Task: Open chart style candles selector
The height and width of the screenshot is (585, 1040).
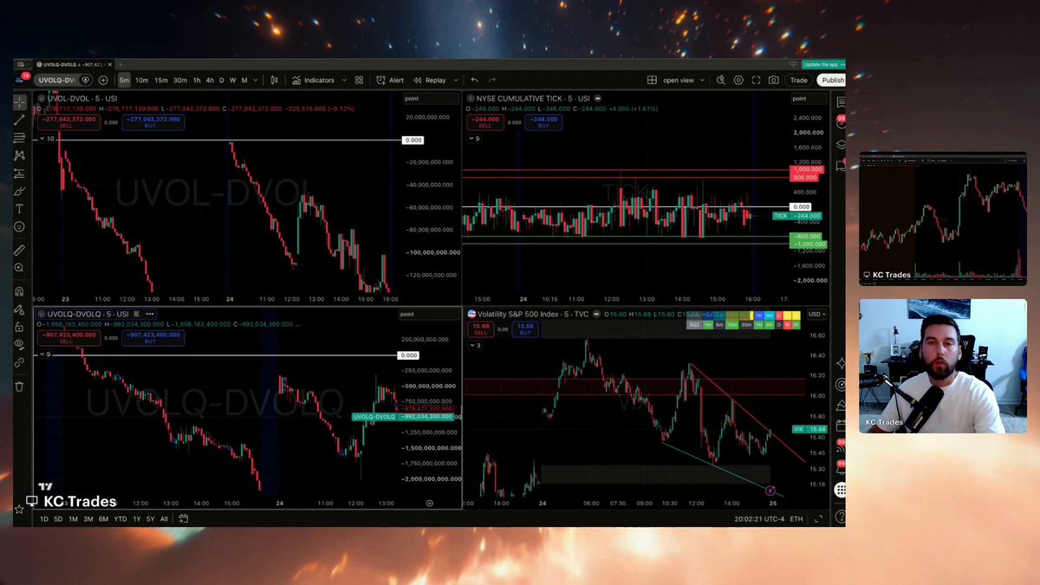Action: (275, 81)
